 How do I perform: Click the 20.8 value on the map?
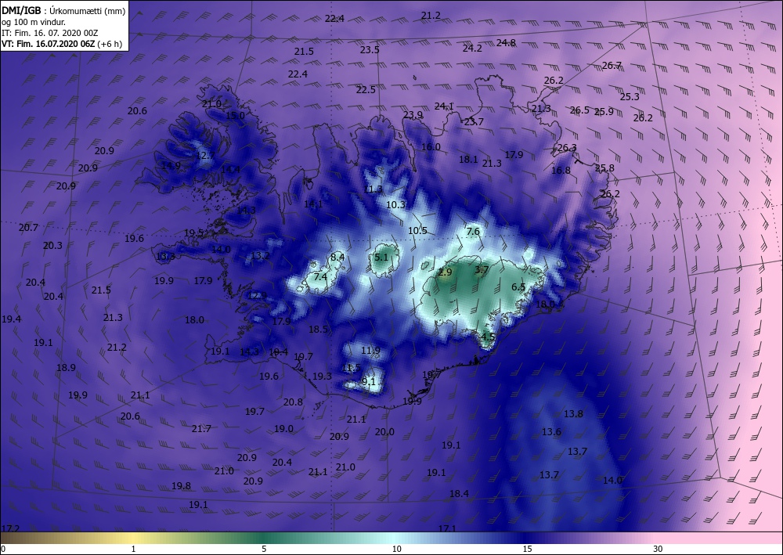click(x=293, y=402)
